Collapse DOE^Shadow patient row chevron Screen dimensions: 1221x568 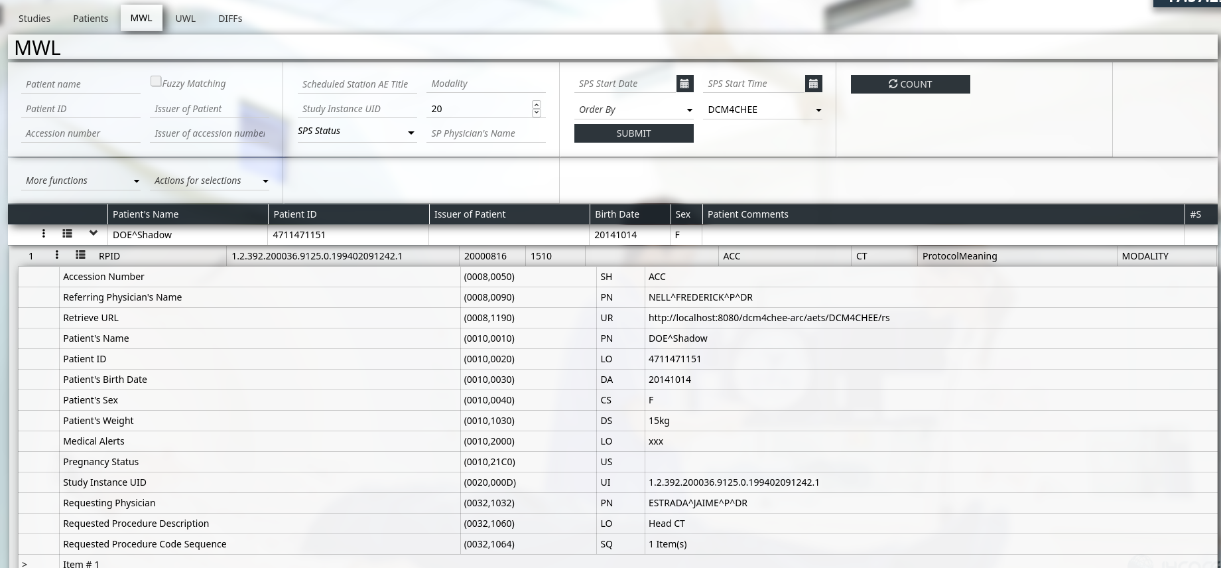click(x=94, y=233)
